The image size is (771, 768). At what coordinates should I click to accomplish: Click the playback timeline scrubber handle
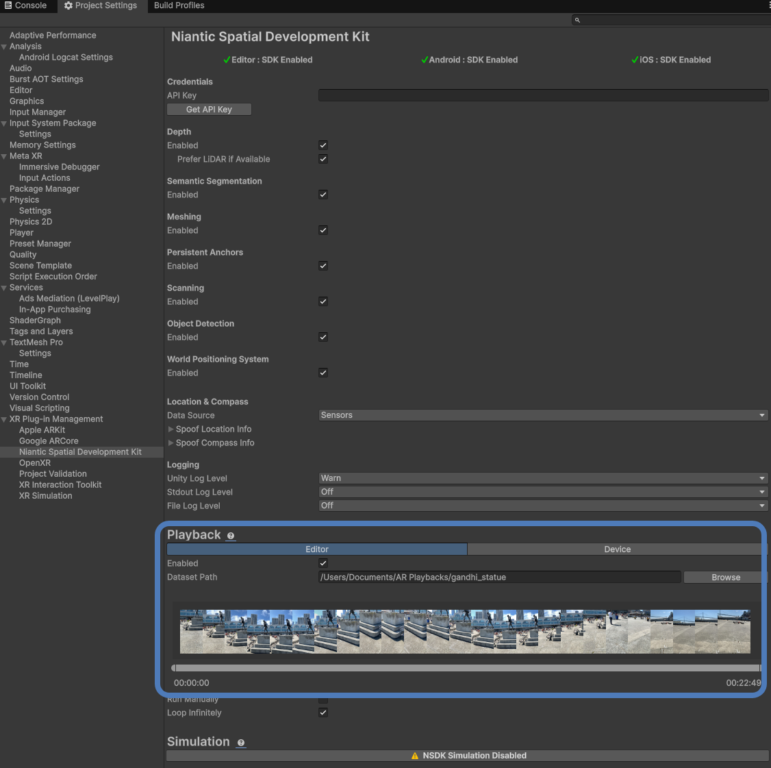coord(173,668)
